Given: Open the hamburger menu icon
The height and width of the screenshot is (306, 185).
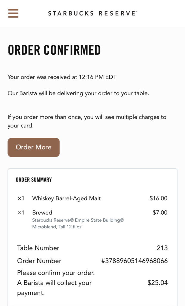Looking at the screenshot, I should click(13, 13).
